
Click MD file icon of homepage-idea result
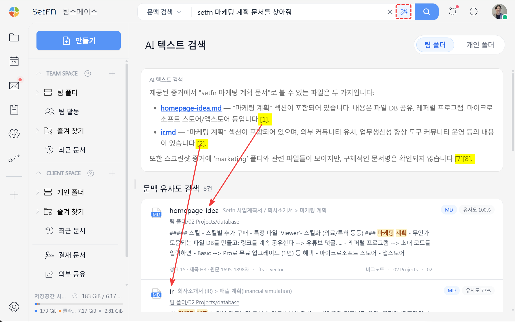(156, 213)
